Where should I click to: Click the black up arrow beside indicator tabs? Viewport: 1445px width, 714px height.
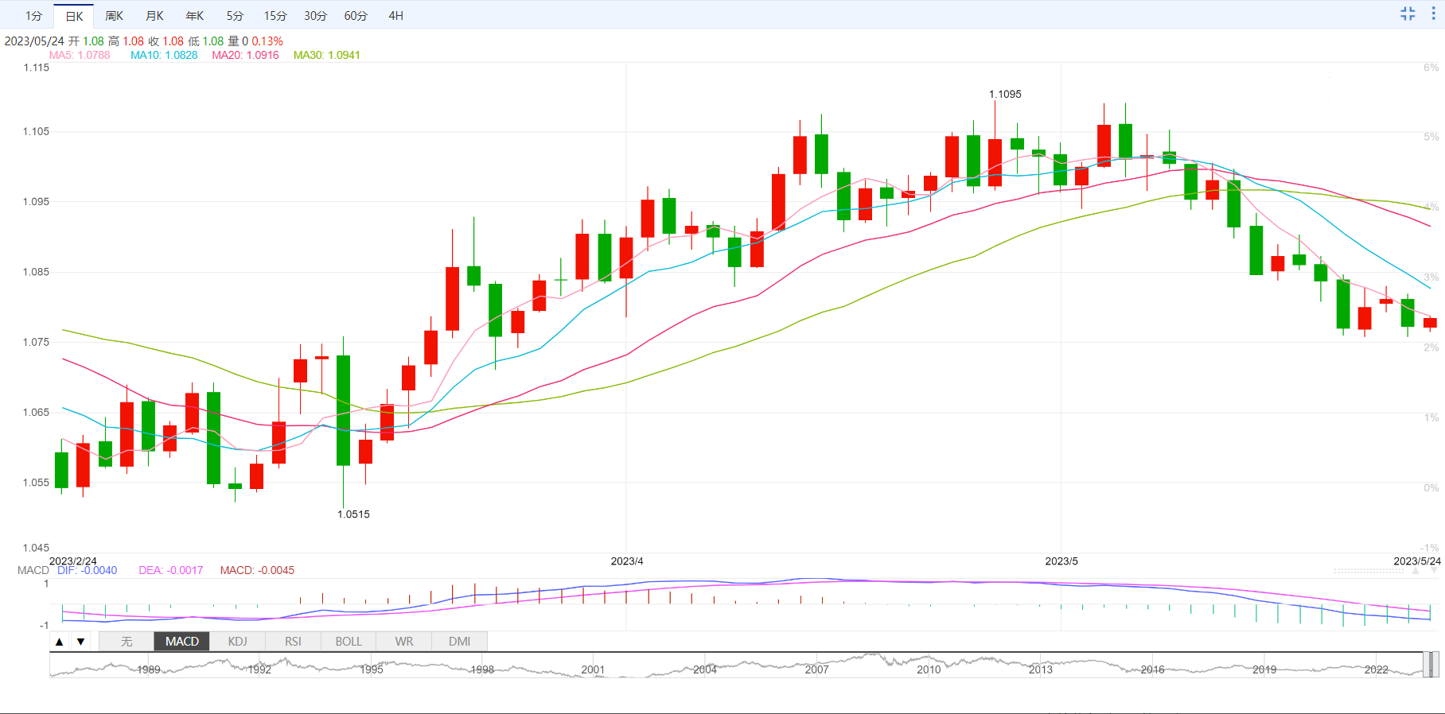(60, 642)
